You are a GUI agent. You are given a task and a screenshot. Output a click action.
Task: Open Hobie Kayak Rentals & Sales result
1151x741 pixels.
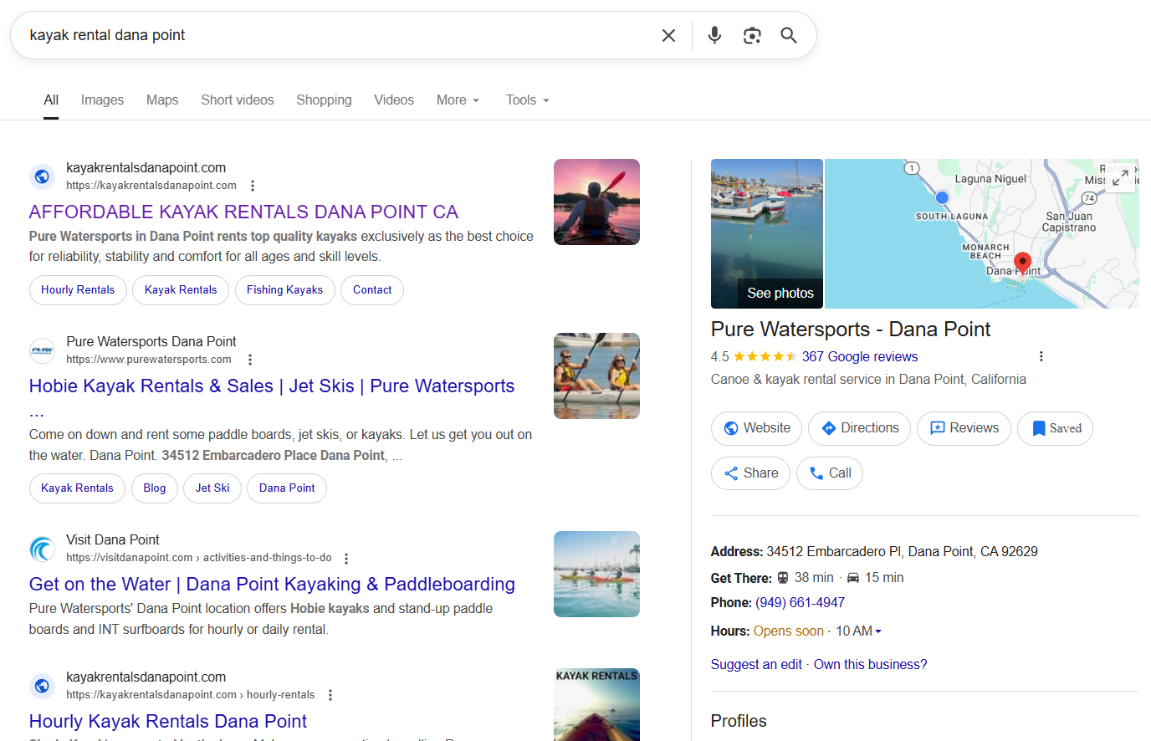point(272,386)
